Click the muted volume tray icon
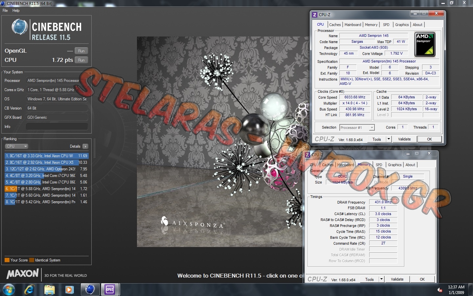The width and height of the screenshot is (473, 296). pos(440,290)
